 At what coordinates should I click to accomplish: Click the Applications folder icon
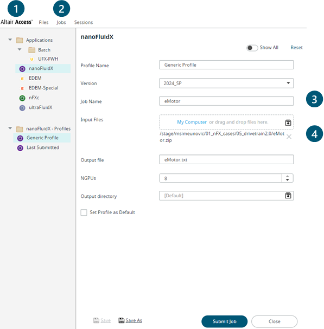[20, 40]
